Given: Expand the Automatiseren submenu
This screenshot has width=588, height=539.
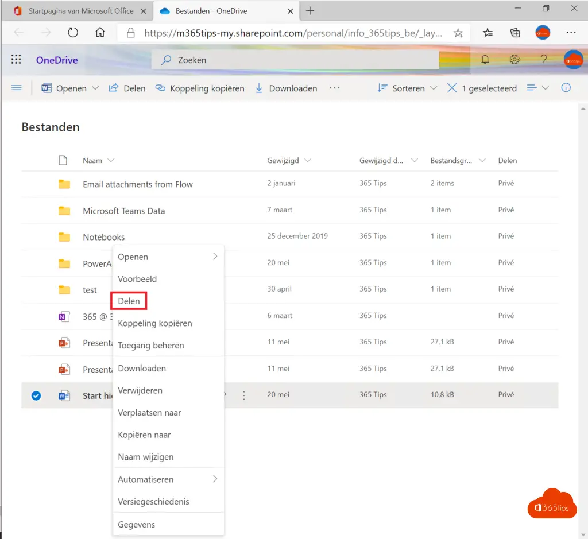Looking at the screenshot, I should click(x=215, y=479).
